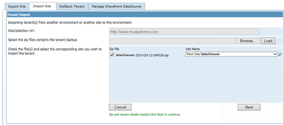The width and height of the screenshot is (284, 125).
Task: Uncheck the SalesViewer zip file checkbox
Action: (112, 55)
